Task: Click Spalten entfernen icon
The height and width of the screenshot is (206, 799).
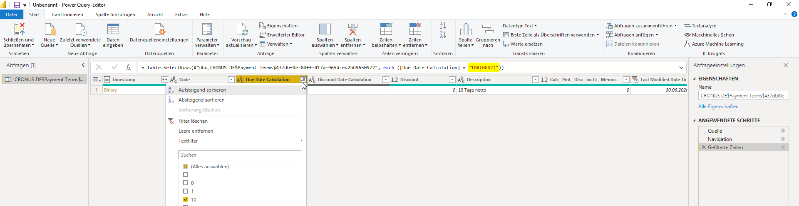Action: click(352, 29)
